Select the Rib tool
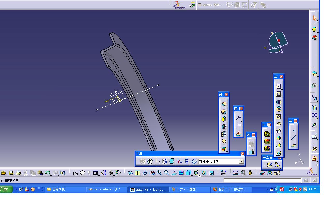332x207 pixels. pyautogui.click(x=279, y=124)
